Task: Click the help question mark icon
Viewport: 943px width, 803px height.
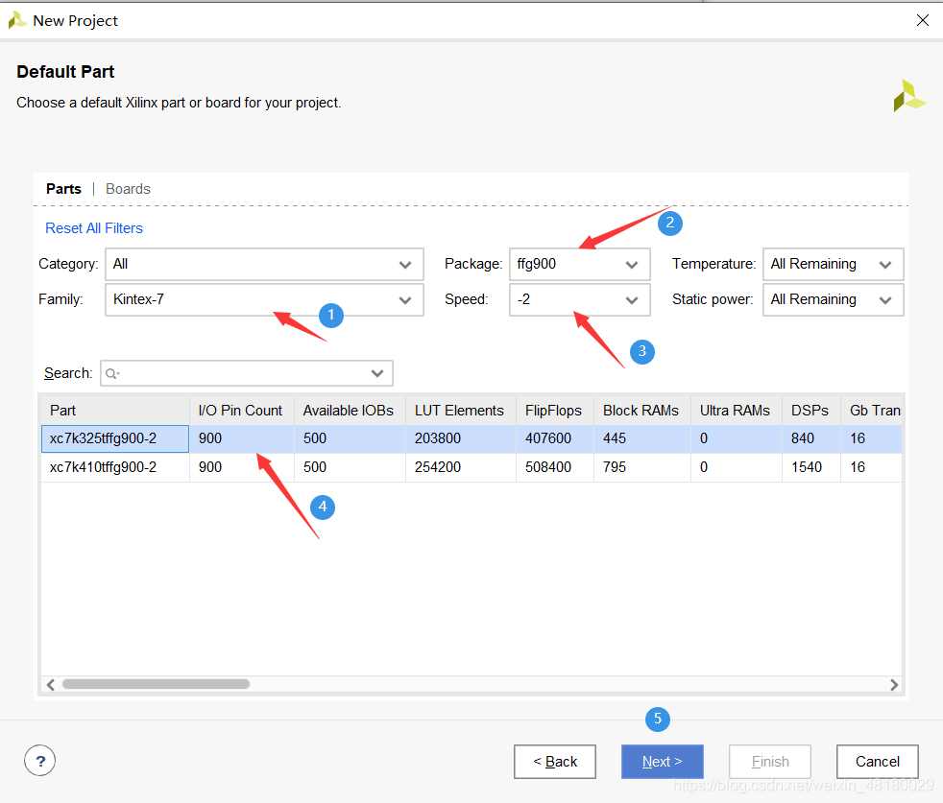Action: click(39, 761)
